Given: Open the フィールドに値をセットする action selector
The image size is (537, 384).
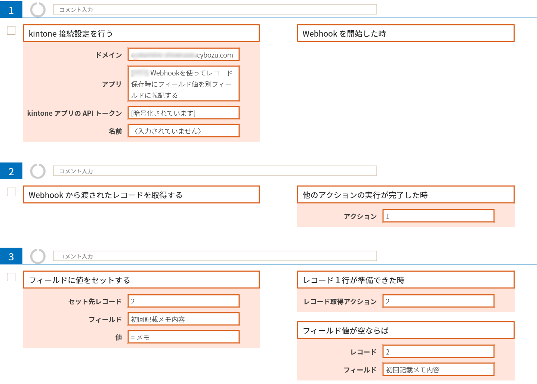Looking at the screenshot, I should pyautogui.click(x=141, y=280).
